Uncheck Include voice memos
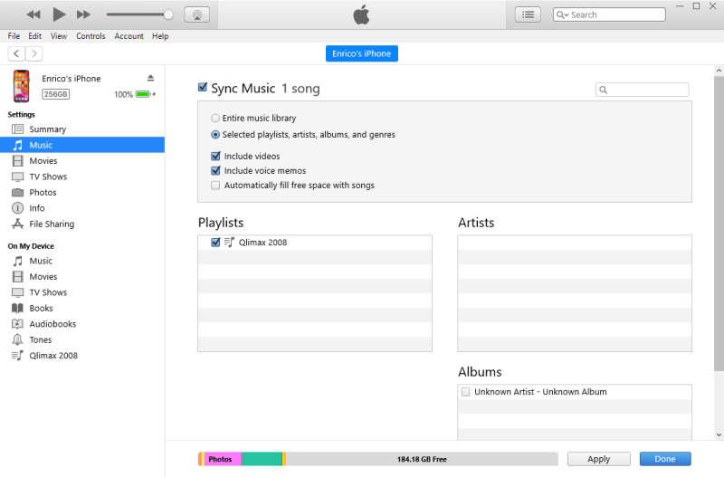This screenshot has width=724, height=477. pyautogui.click(x=215, y=171)
